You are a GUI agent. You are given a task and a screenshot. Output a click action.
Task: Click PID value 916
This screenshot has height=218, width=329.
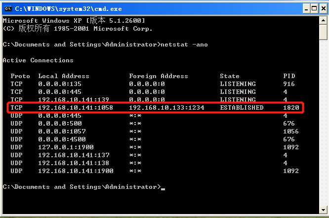pyautogui.click(x=289, y=84)
